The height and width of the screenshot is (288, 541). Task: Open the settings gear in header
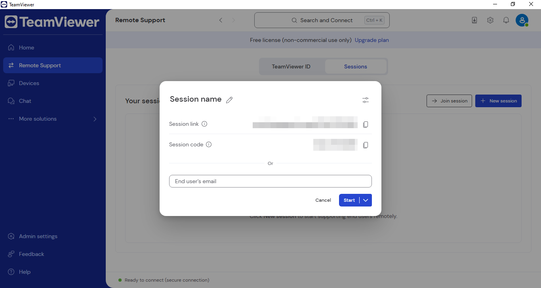490,20
